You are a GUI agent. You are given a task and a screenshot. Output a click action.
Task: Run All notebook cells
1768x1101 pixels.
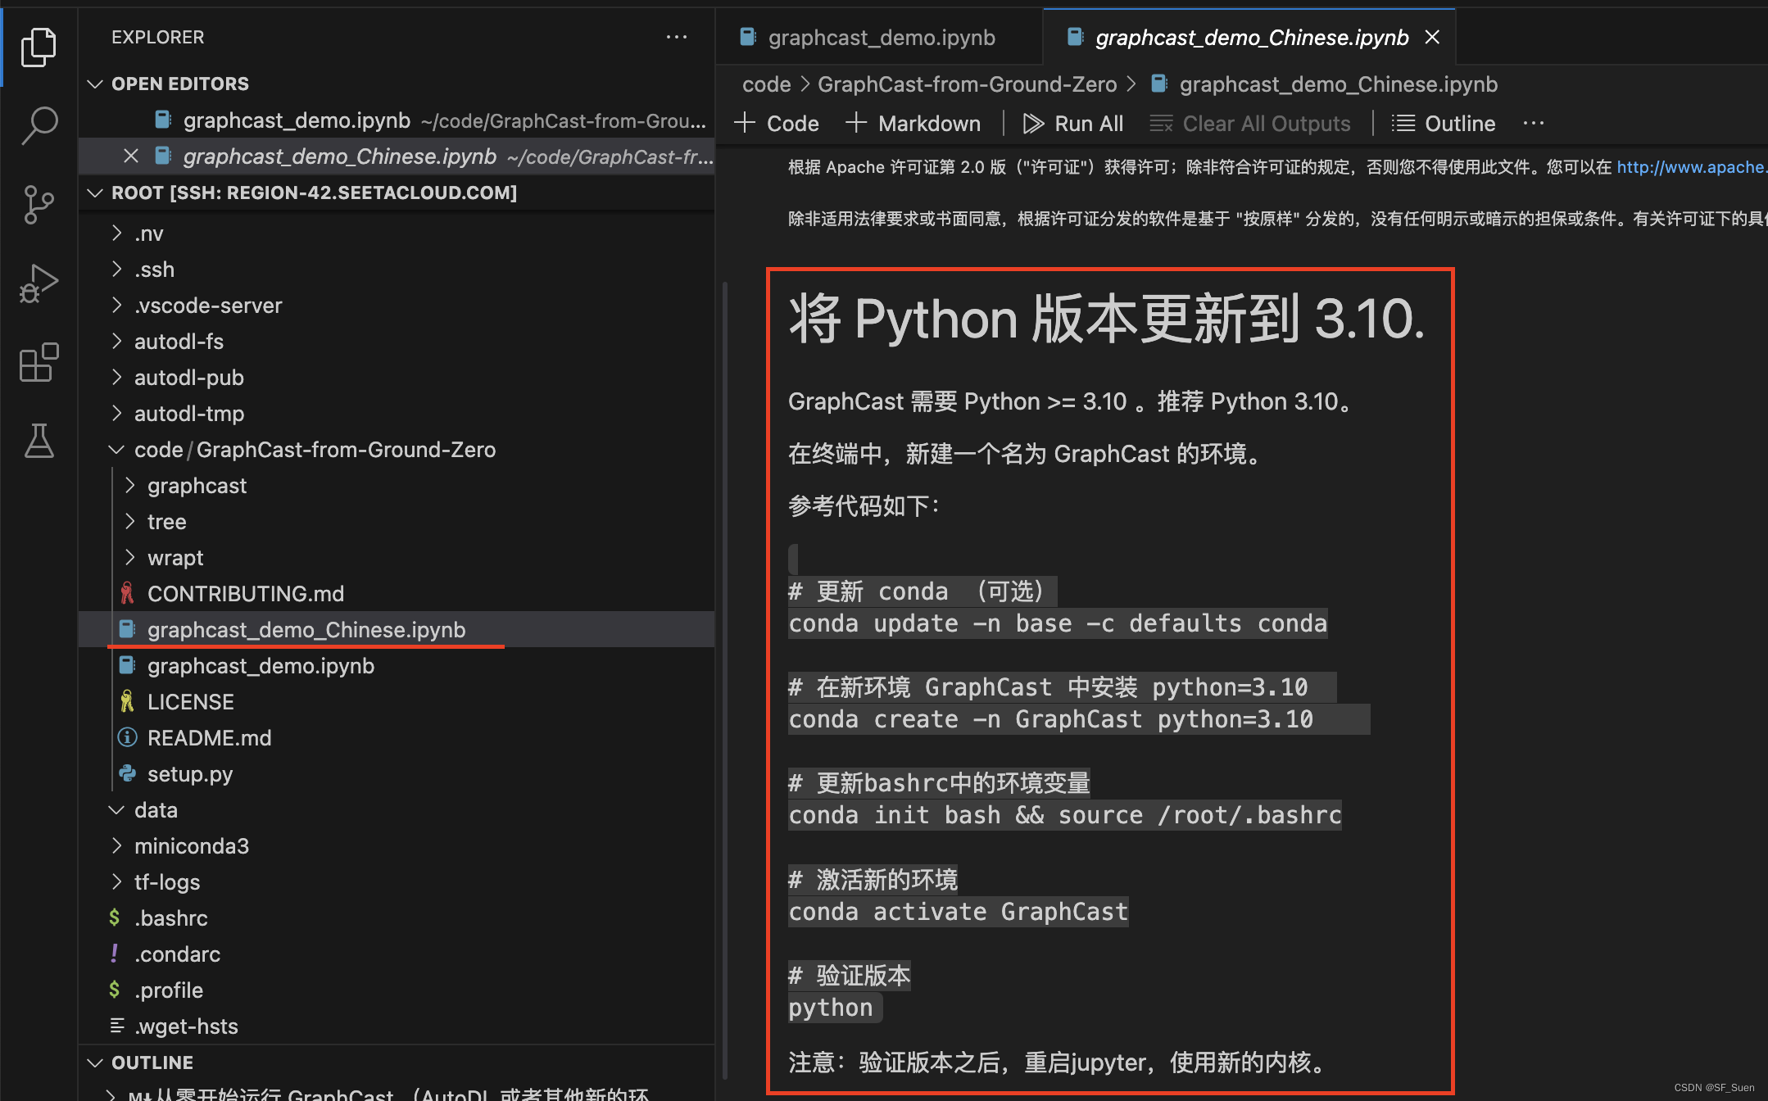(1073, 123)
